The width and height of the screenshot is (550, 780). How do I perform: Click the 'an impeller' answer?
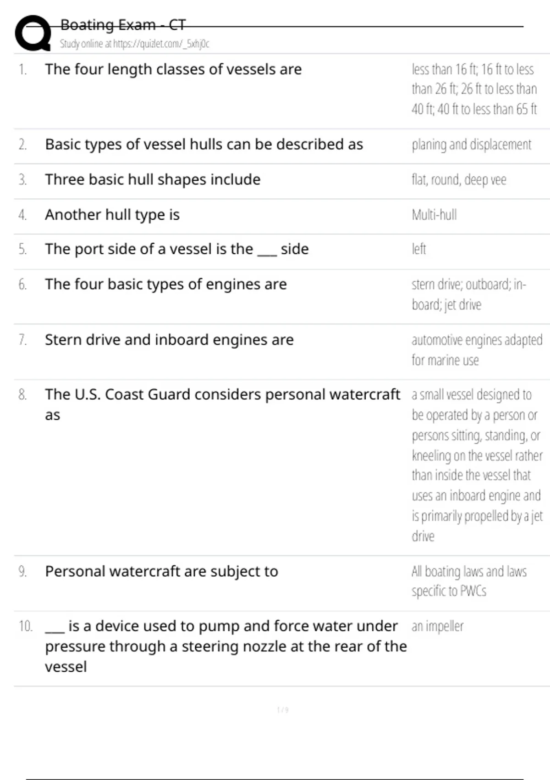(x=437, y=626)
